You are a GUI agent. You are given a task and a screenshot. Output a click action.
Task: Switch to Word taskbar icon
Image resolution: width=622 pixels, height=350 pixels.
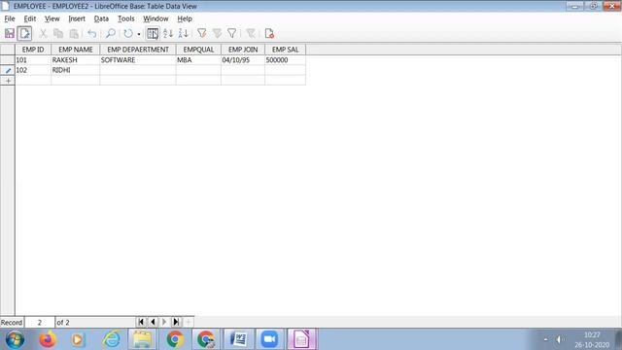pyautogui.click(x=239, y=339)
